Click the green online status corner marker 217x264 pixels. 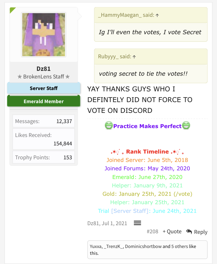coord(12,10)
